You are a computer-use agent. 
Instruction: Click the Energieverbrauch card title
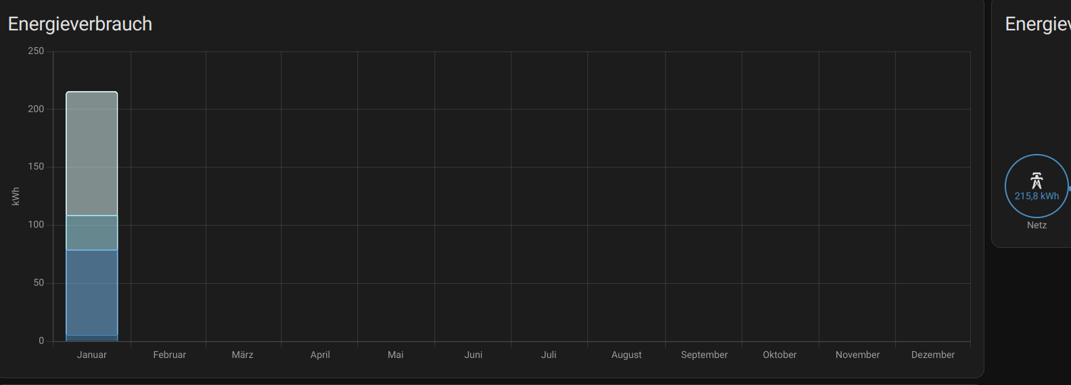click(x=80, y=24)
